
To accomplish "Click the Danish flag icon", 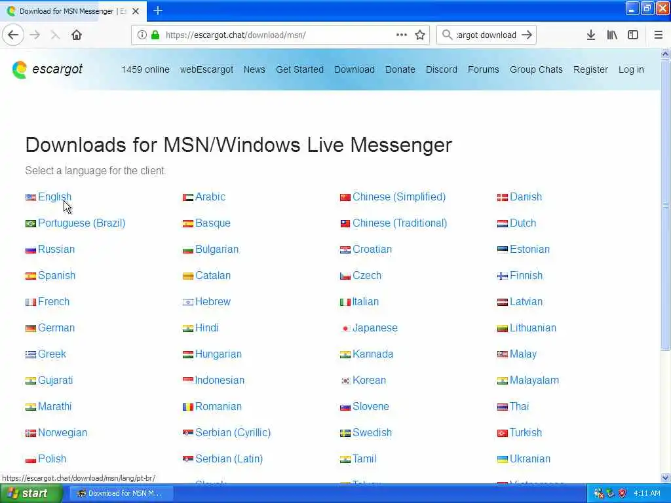I will [x=502, y=198].
